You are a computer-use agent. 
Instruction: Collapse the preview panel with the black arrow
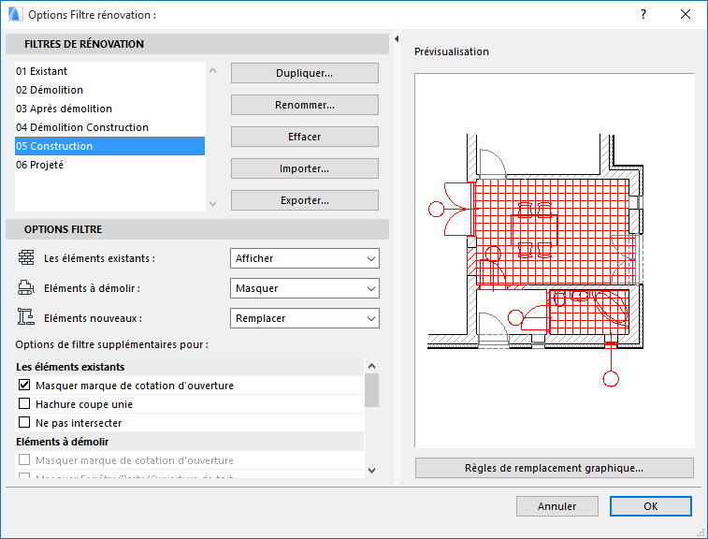pos(396,39)
